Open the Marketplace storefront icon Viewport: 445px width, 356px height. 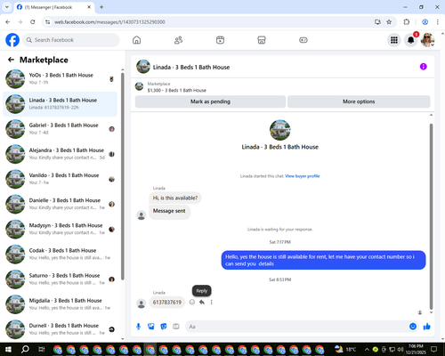point(262,40)
